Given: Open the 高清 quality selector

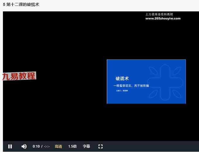Looking at the screenshot, I should pyautogui.click(x=58, y=146).
